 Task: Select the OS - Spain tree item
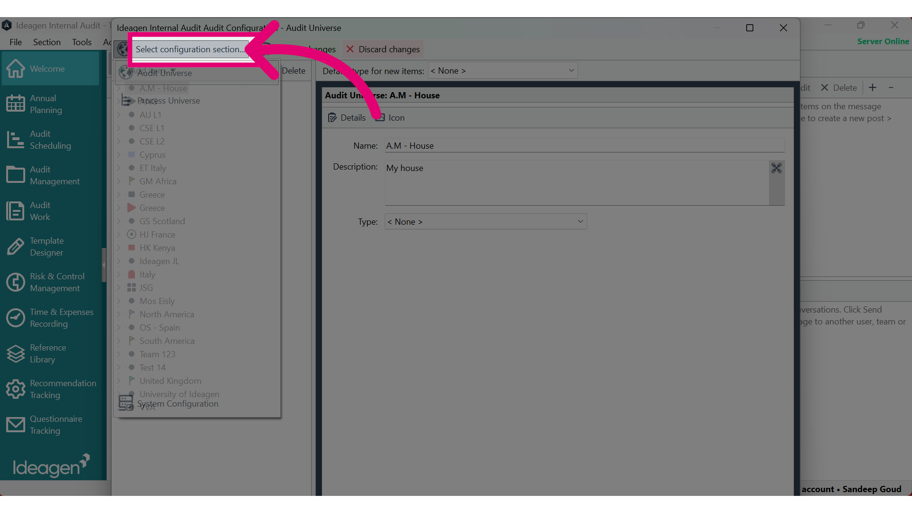(x=160, y=328)
